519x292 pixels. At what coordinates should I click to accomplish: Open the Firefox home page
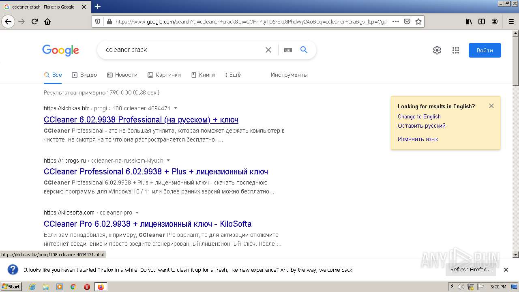[x=47, y=21]
